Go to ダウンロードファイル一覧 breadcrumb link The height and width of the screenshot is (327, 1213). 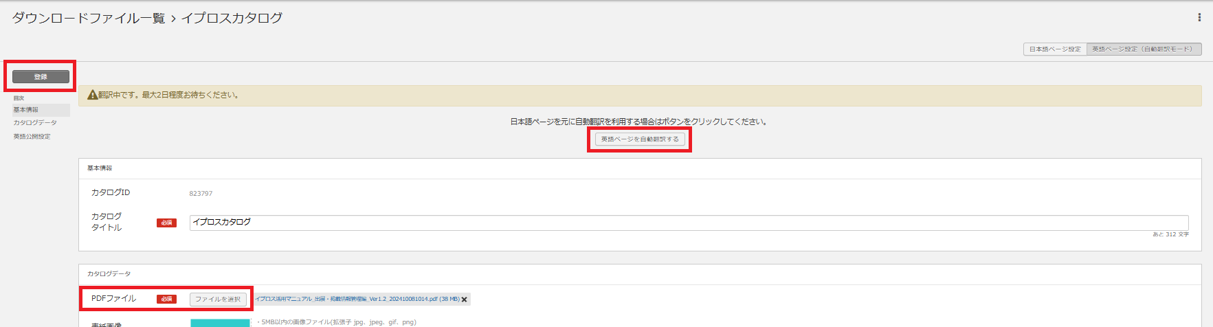click(89, 18)
